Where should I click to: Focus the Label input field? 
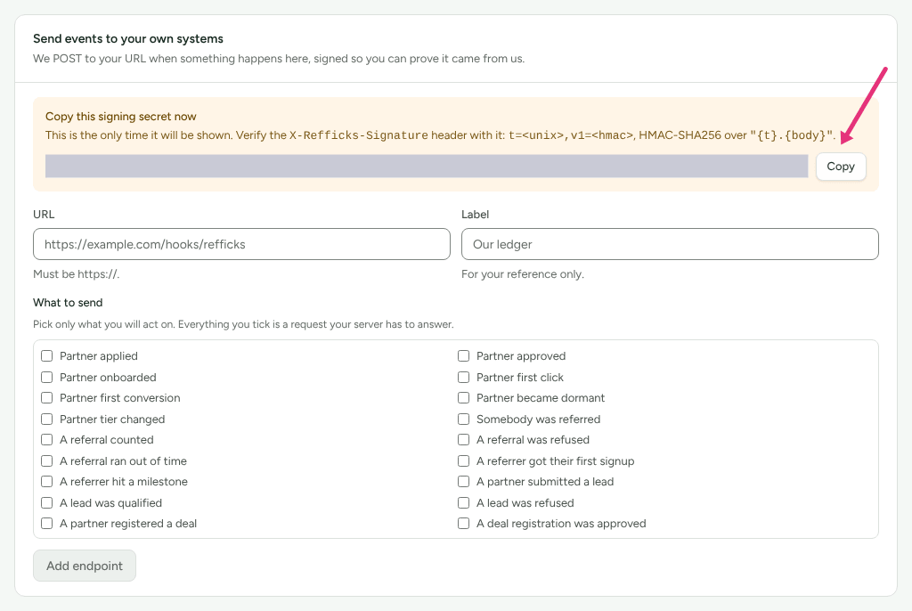pyautogui.click(x=670, y=244)
